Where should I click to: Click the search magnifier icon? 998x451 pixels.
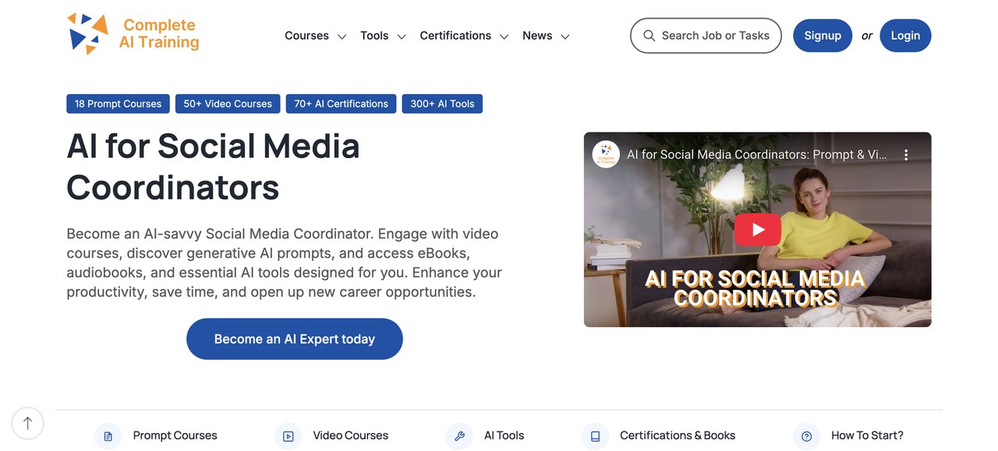click(x=649, y=36)
